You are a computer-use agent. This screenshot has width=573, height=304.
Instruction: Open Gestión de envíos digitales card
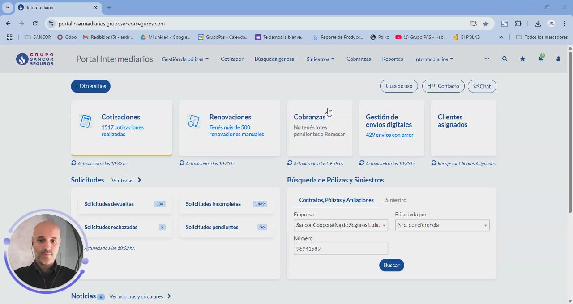tap(392, 128)
